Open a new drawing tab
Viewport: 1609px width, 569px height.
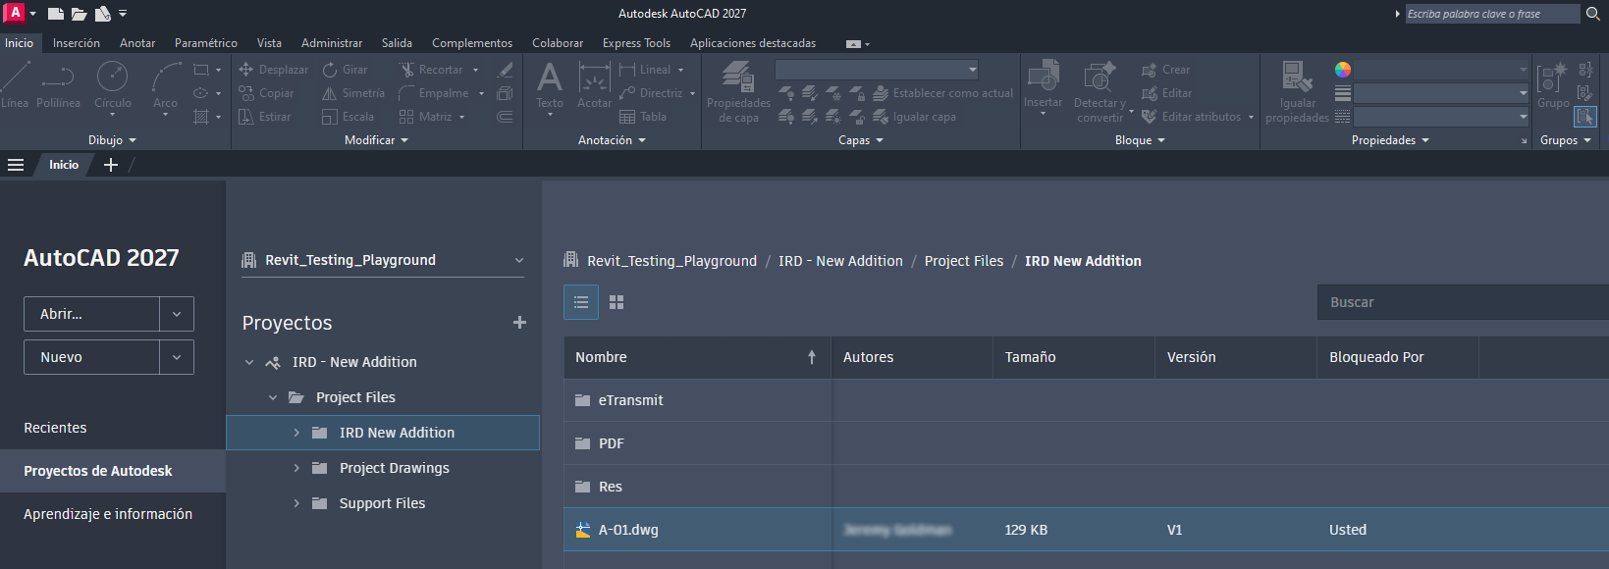(x=111, y=165)
